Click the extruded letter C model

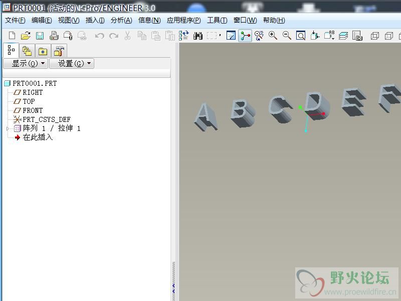point(280,109)
